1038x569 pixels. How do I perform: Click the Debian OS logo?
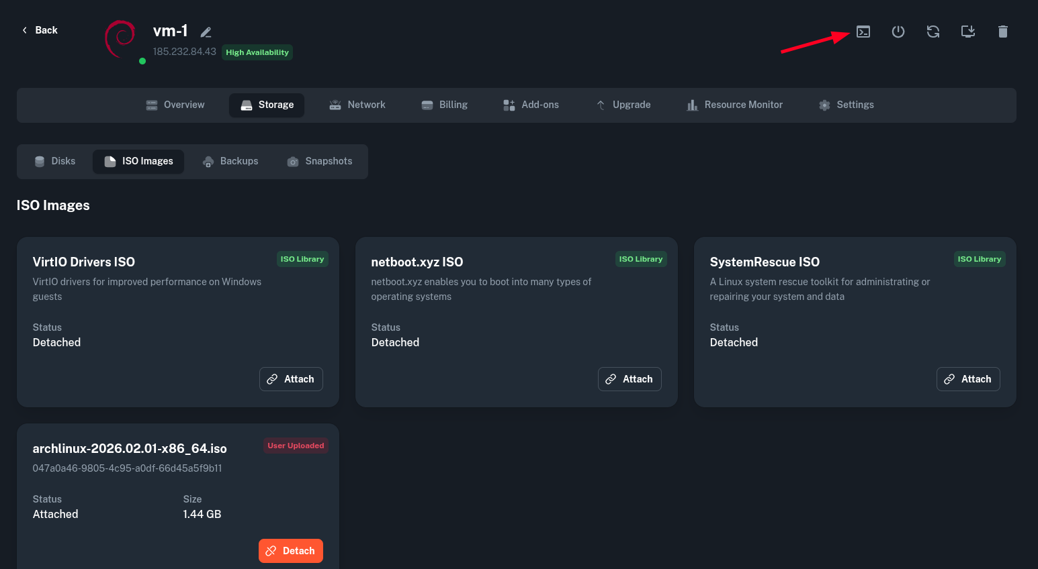click(122, 38)
